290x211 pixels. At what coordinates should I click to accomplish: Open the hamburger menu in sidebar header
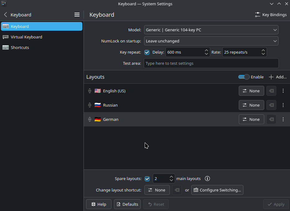pos(77,15)
